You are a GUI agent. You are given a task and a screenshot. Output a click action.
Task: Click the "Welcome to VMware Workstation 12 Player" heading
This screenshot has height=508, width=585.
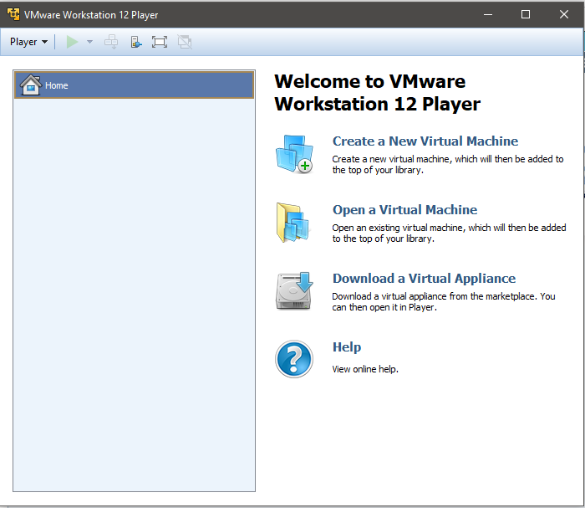click(378, 93)
